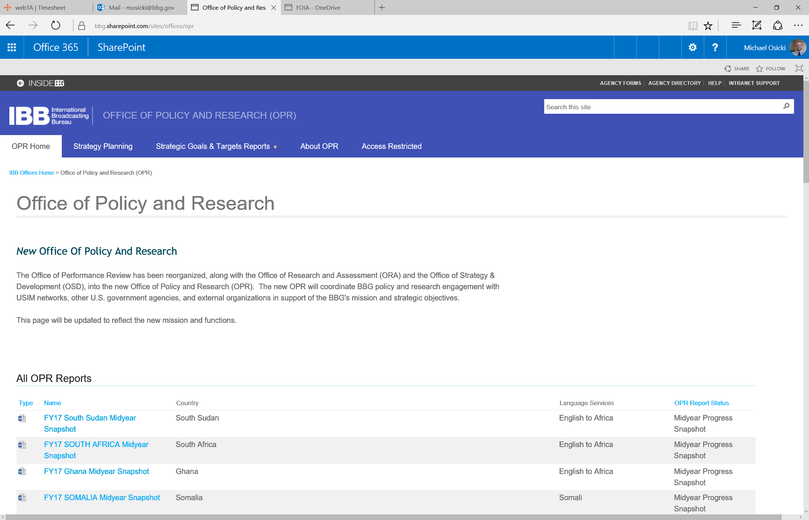Click the 'Ghana' country cell
This screenshot has height=520, width=809.
coord(187,471)
